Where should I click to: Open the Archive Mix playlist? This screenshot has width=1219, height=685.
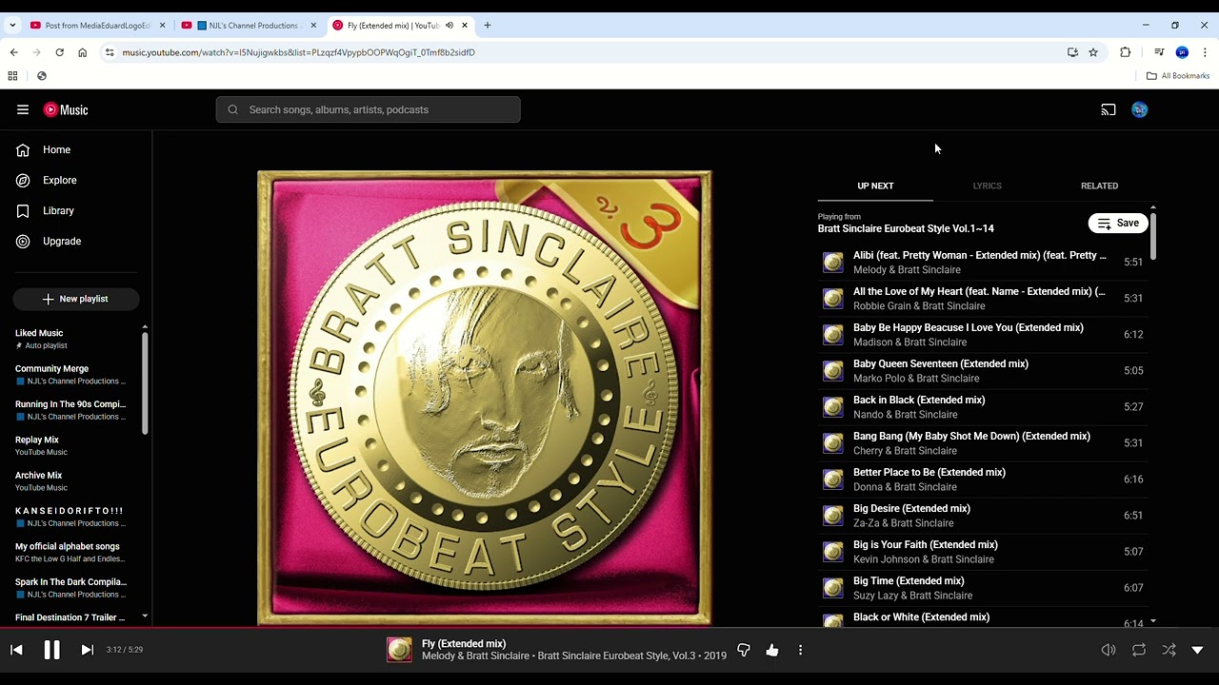point(72,481)
